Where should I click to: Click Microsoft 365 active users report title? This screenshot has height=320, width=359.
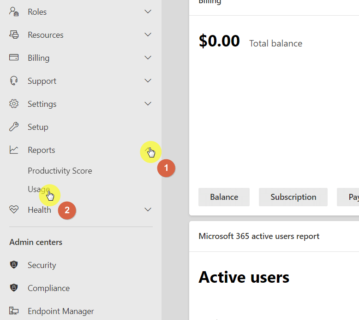259,236
